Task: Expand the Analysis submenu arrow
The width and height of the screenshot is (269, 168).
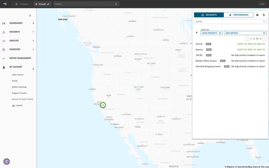Action: point(33,40)
